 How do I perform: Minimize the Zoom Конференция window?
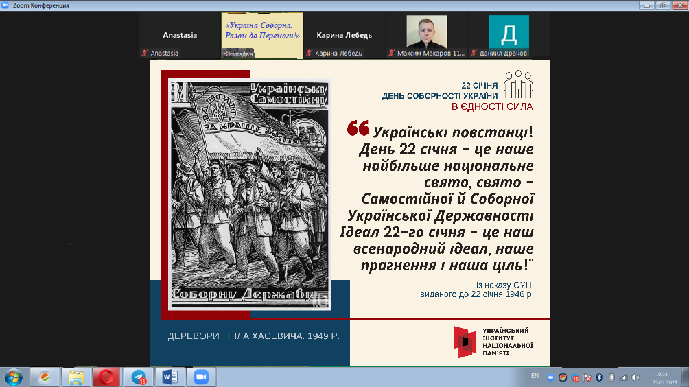(x=646, y=5)
